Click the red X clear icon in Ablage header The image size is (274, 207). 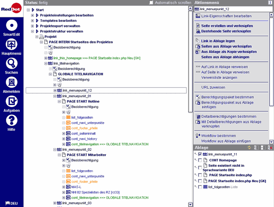pos(270,148)
